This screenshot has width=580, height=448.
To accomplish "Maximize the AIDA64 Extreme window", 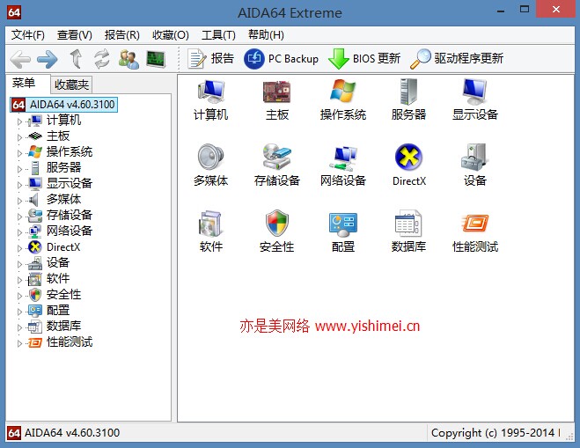I will 525,10.
